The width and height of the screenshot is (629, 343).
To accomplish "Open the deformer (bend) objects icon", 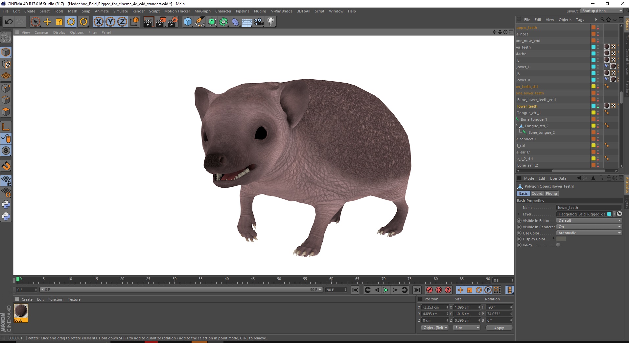I will click(235, 22).
